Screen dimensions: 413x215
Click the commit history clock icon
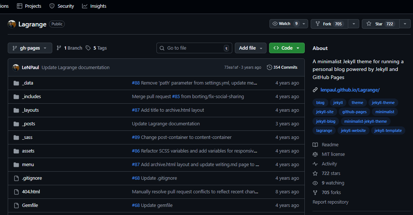(x=269, y=67)
